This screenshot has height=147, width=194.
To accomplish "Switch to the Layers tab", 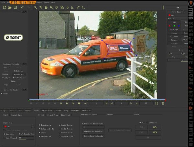I will click(x=27, y=111).
